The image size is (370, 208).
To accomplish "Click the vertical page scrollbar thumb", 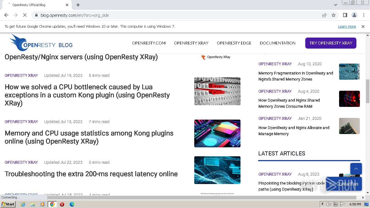I will [x=368, y=91].
